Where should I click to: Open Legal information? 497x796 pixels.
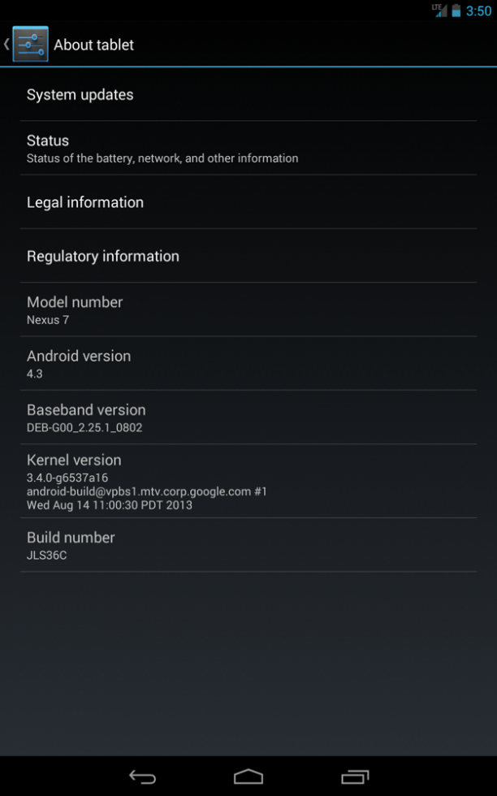pyautogui.click(x=248, y=202)
